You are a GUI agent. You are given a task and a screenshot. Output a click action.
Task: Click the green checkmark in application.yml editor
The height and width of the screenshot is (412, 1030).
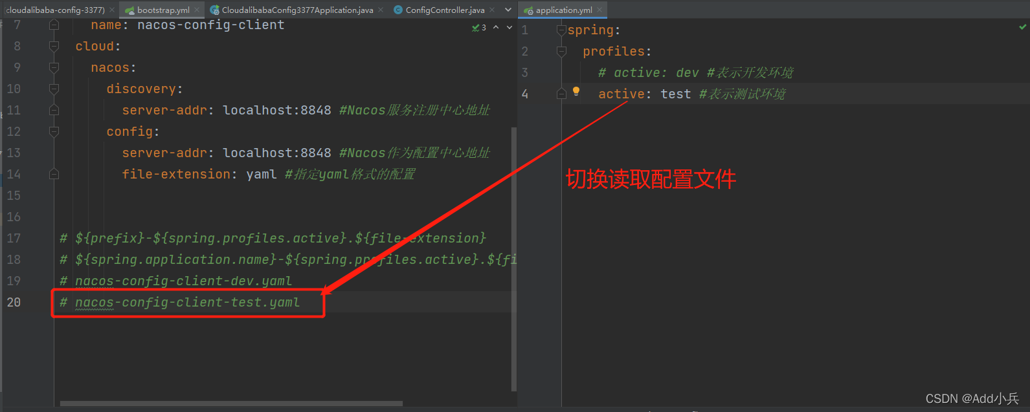[x=1023, y=27]
